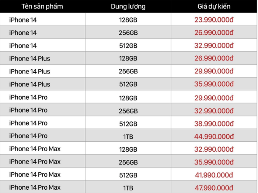This screenshot has height=193, width=258.
Task: Click the price 44.990.000đ
Action: pos(214,137)
